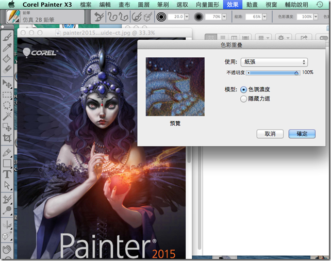The width and height of the screenshot is (331, 261).
Task: Select the Lasso tool
Action: click(7, 105)
